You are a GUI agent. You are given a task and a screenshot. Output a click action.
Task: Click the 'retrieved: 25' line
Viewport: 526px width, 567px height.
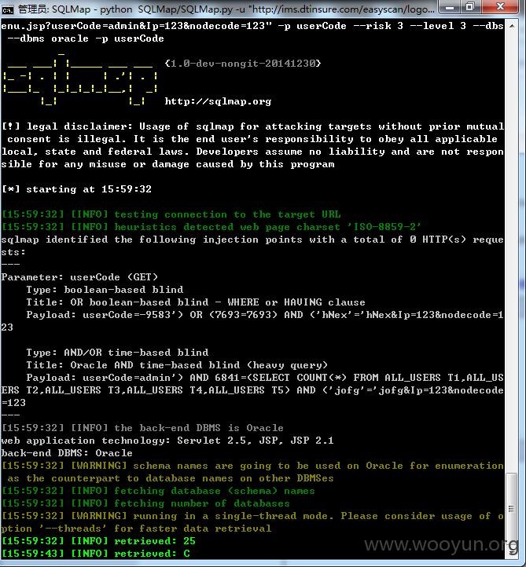pyautogui.click(x=98, y=541)
